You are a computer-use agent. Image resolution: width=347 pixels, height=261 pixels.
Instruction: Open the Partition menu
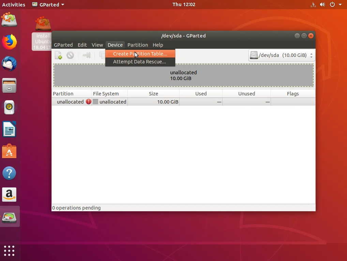point(138,45)
